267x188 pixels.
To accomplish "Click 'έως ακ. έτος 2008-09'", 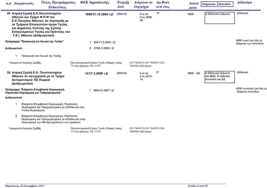I will [x=146, y=17].
